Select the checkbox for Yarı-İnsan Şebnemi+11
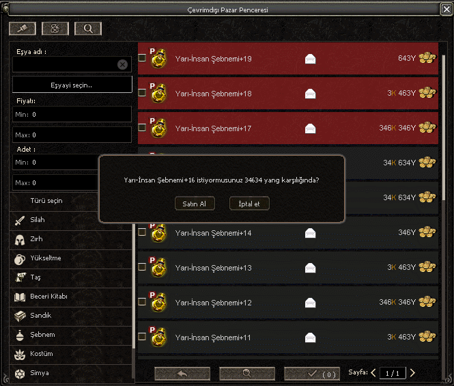This screenshot has width=454, height=386. 142,336
